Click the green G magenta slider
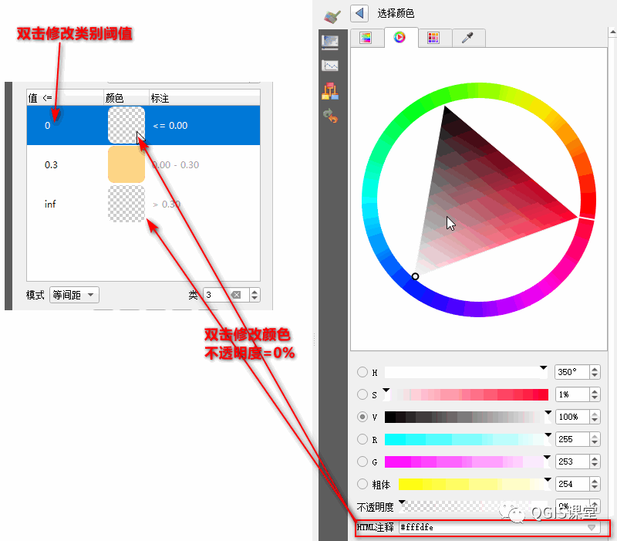This screenshot has height=541, width=617. pyautogui.click(x=466, y=462)
